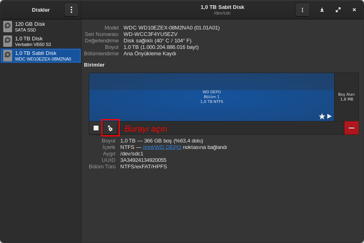Select the 120 GB SATA SSD disk
The width and height of the screenshot is (364, 243).
click(x=41, y=27)
